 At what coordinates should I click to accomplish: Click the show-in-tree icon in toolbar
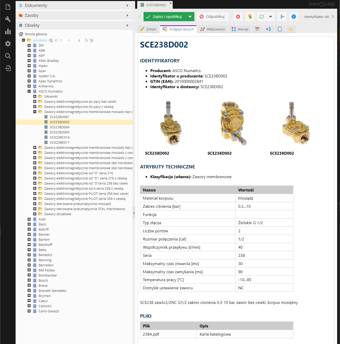[x=282, y=17]
